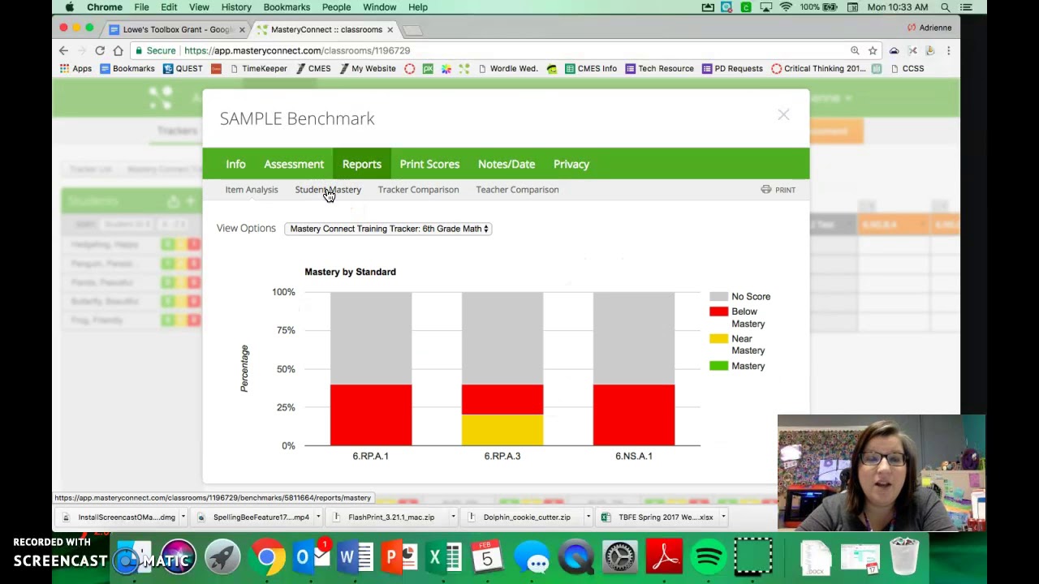Select the Student Mastery report link

(x=328, y=190)
